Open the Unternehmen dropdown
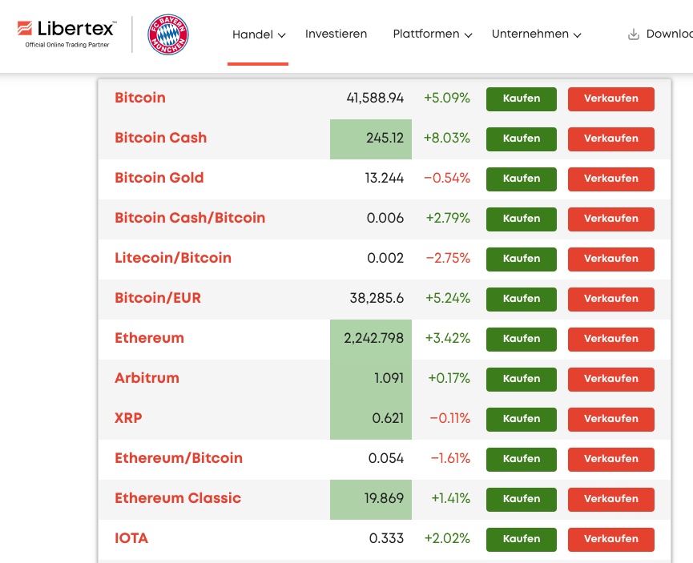The height and width of the screenshot is (563, 693). [x=536, y=34]
